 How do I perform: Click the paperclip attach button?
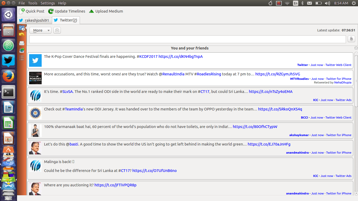pos(351,39)
